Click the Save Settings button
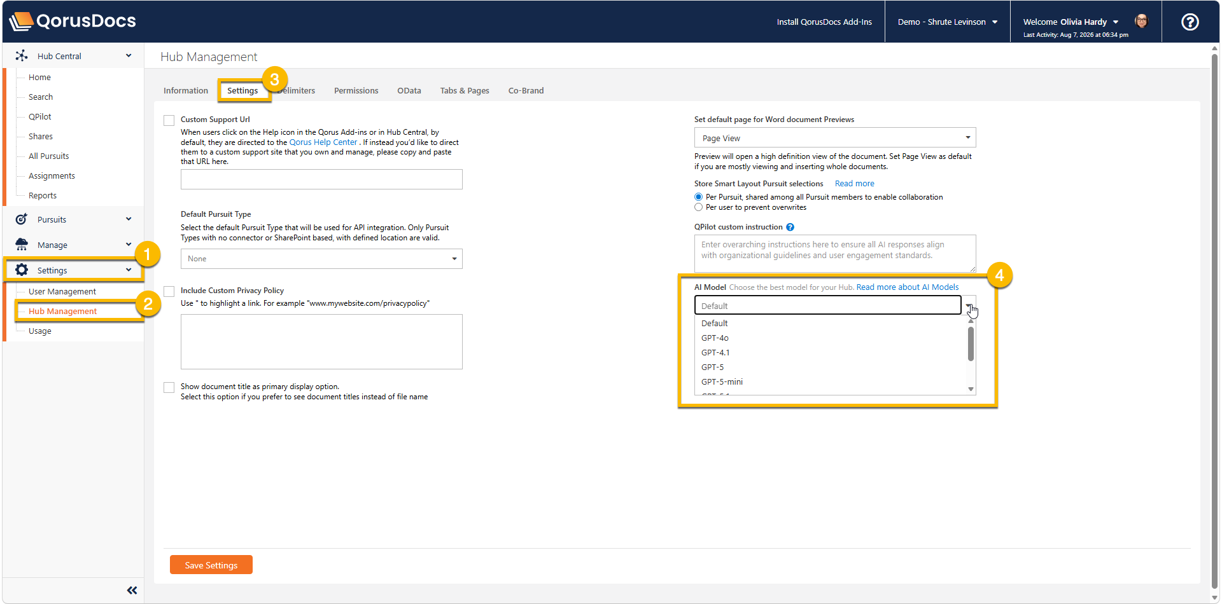 tap(211, 565)
